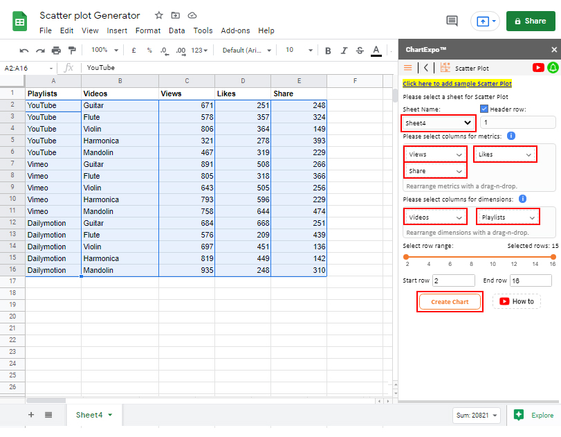Switch to the Sheet4 tab
Viewport: 561px width, 437px height.
[x=94, y=415]
